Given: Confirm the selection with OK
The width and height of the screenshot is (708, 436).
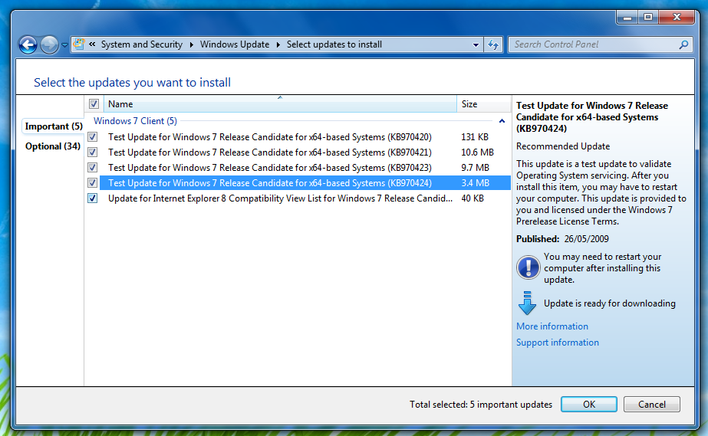Looking at the screenshot, I should click(x=589, y=404).
